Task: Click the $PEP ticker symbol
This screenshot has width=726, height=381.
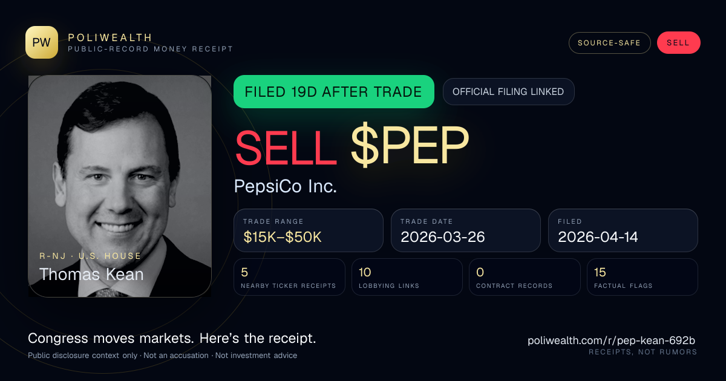Action: pyautogui.click(x=410, y=148)
